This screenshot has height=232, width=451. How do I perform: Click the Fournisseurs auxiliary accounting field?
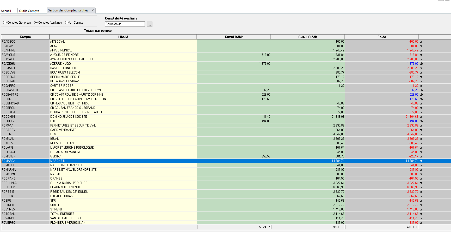(x=125, y=24)
